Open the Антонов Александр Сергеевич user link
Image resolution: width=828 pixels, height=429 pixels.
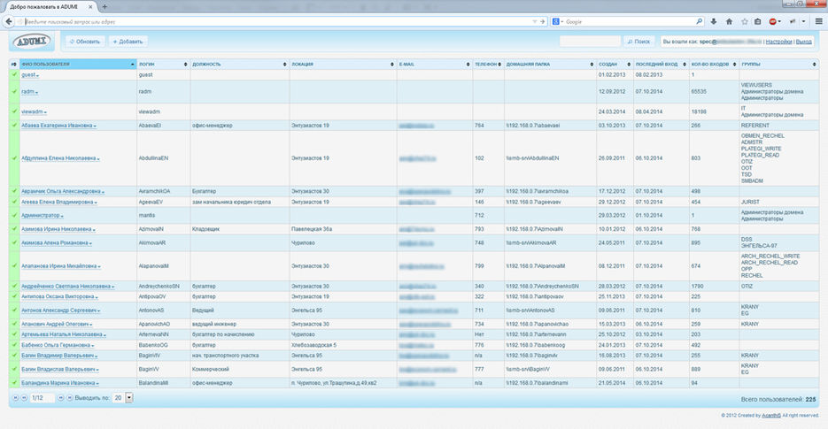point(59,310)
